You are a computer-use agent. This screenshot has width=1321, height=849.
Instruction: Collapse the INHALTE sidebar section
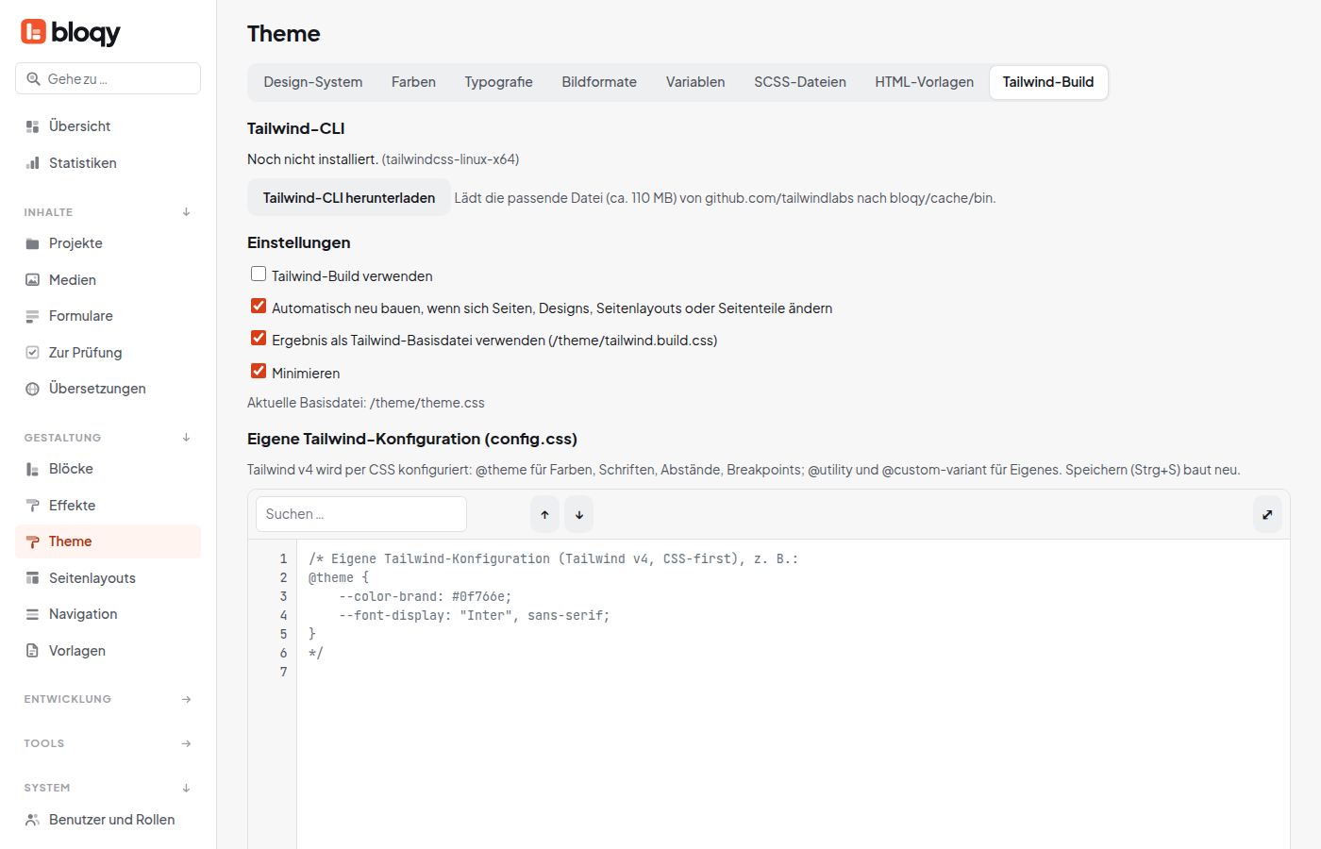coord(186,212)
